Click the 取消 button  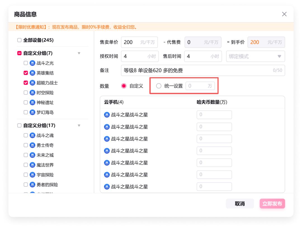tap(240, 204)
